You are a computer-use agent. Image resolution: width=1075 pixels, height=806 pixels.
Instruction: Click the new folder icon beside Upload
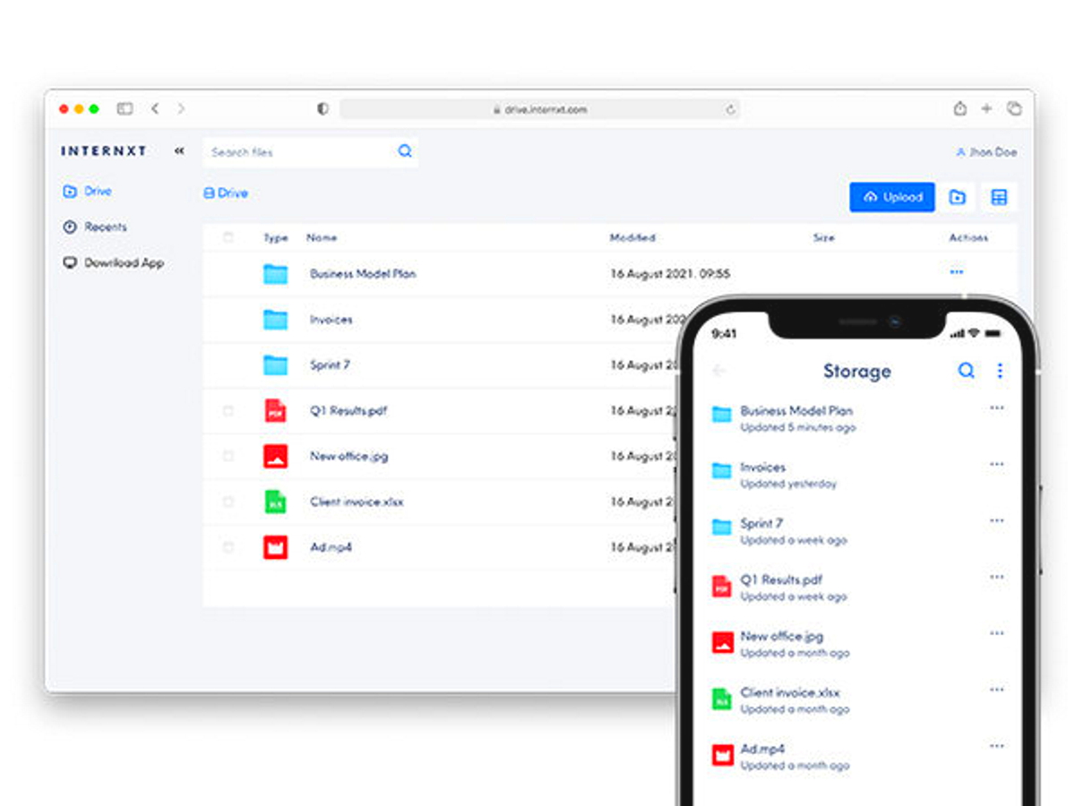(958, 197)
